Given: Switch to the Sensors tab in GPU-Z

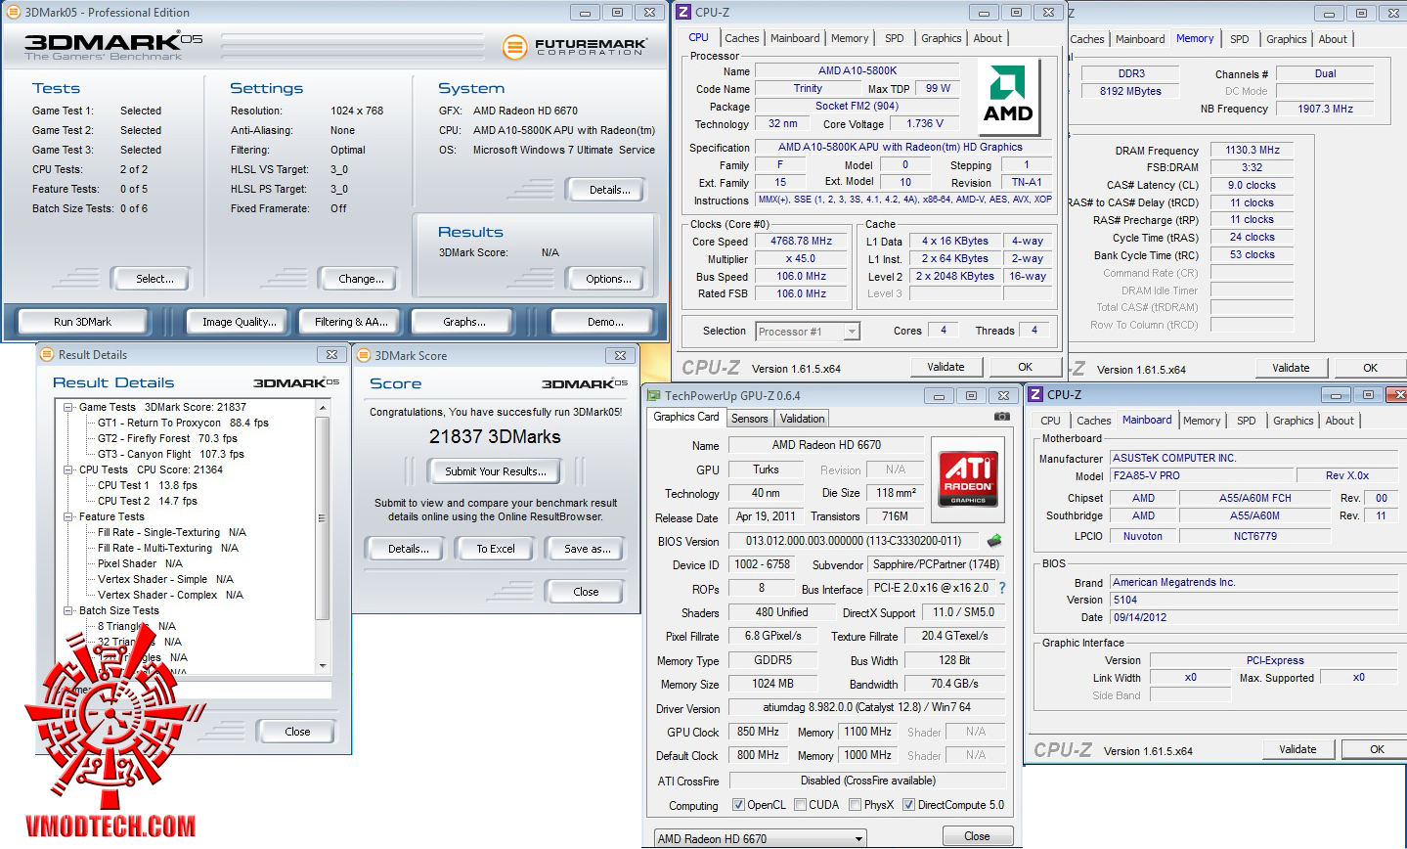Looking at the screenshot, I should tap(750, 419).
